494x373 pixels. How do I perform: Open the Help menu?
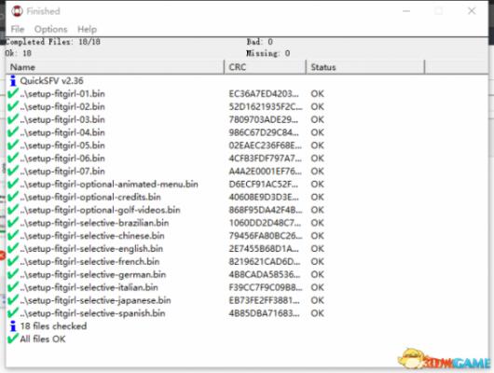pos(87,29)
